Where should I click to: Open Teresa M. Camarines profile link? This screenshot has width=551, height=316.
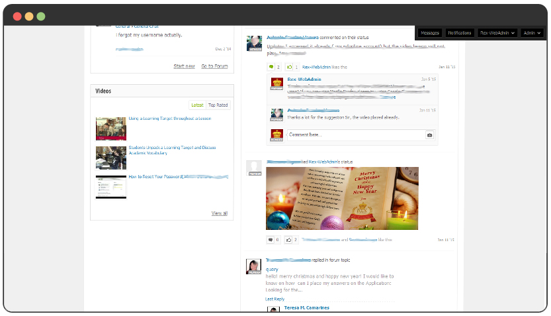pos(307,307)
